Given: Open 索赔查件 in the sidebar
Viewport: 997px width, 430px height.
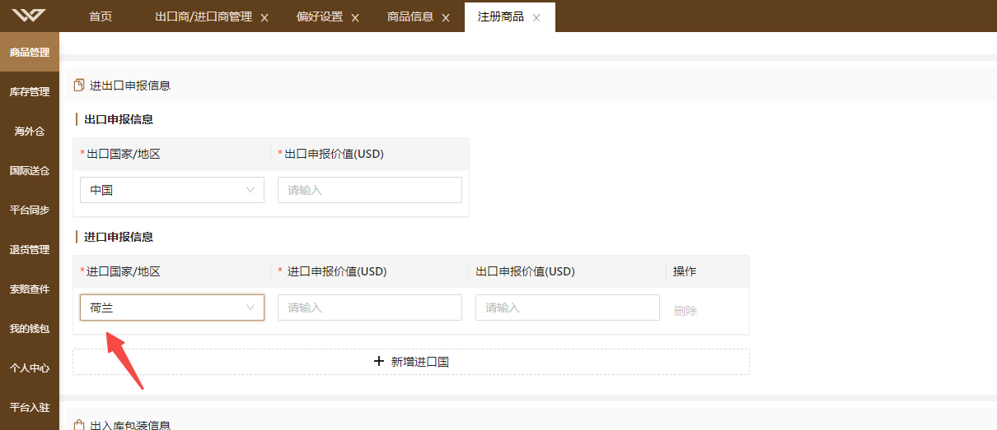Looking at the screenshot, I should click(30, 289).
